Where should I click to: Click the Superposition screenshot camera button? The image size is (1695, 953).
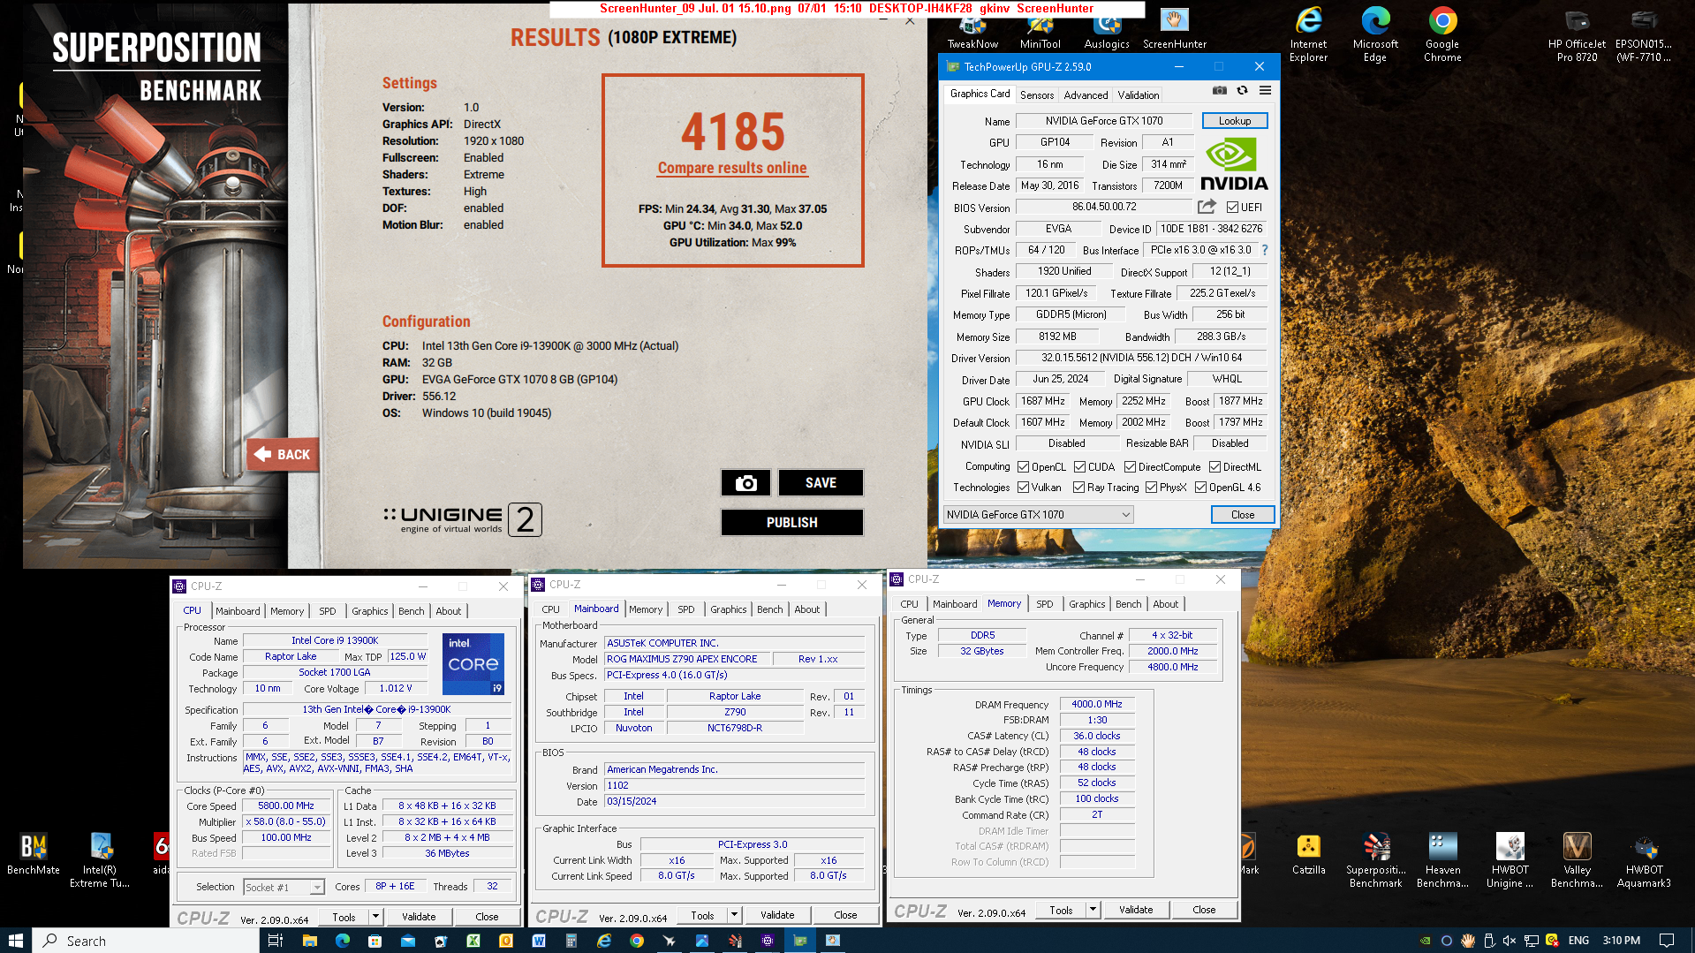(746, 483)
